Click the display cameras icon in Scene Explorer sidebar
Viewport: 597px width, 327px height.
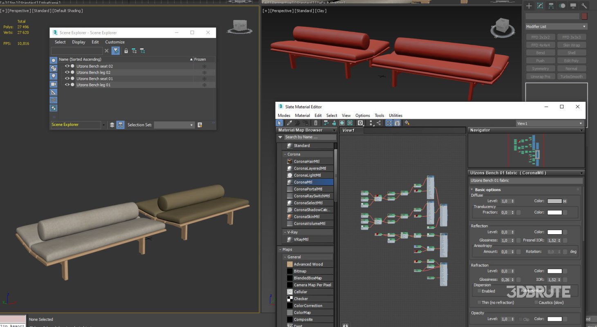54,84
